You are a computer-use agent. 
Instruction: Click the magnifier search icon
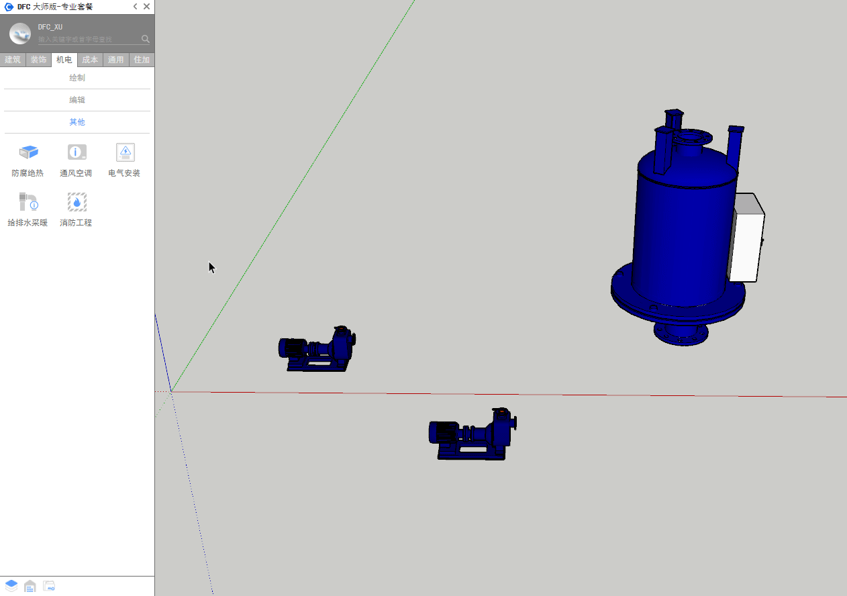click(x=146, y=39)
